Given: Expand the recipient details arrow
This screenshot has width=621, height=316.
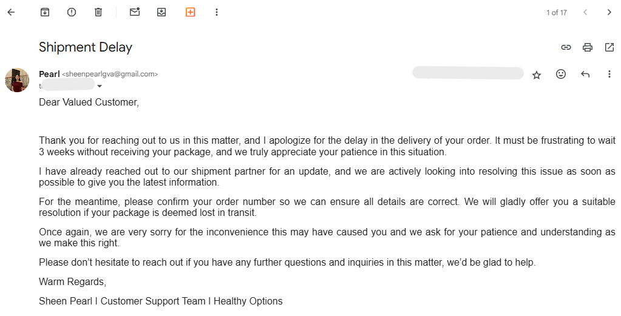Looking at the screenshot, I should 100,86.
